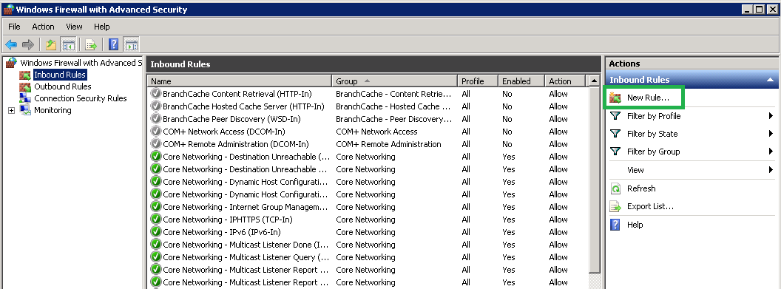The width and height of the screenshot is (781, 289).
Task: Open the File menu
Action: (15, 27)
